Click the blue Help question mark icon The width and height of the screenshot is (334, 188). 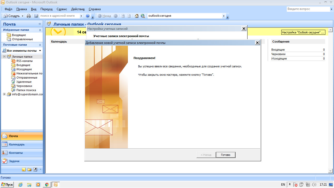(88, 16)
